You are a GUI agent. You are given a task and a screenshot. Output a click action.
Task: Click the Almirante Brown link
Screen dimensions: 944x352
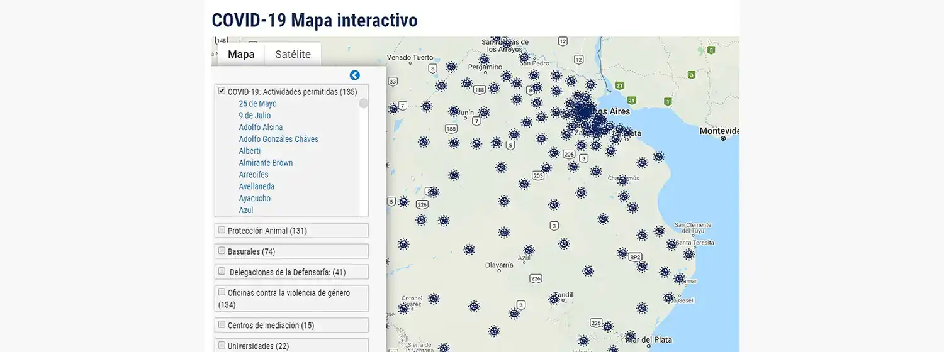coord(266,163)
